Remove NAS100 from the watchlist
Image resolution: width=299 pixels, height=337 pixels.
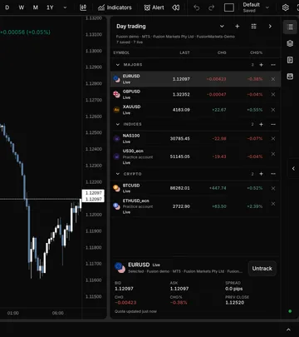pos(273,138)
